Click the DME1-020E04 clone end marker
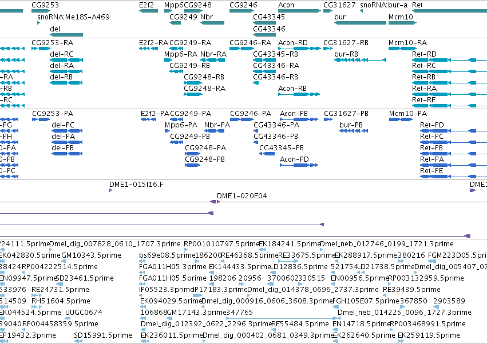The image size is (487, 344). coord(219,202)
